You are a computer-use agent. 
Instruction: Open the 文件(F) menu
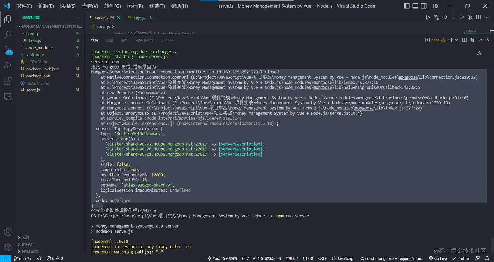coord(25,6)
